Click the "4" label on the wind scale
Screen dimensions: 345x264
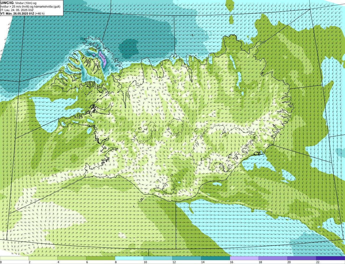pos(58,262)
